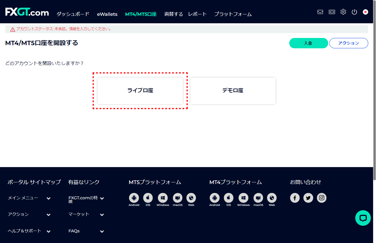The width and height of the screenshot is (376, 243).
Task: Expand アクション footer section
Action: (x=48, y=215)
